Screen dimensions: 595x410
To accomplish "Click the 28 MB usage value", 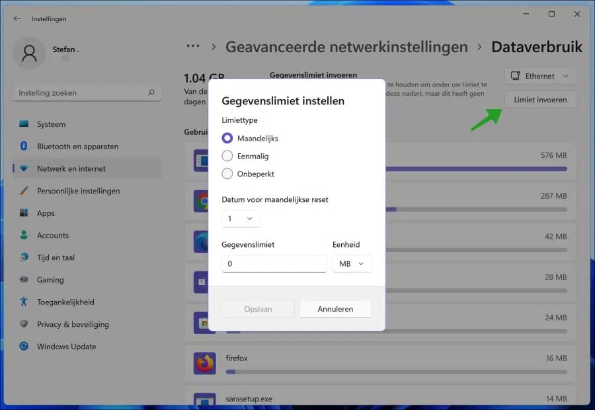I will click(555, 277).
